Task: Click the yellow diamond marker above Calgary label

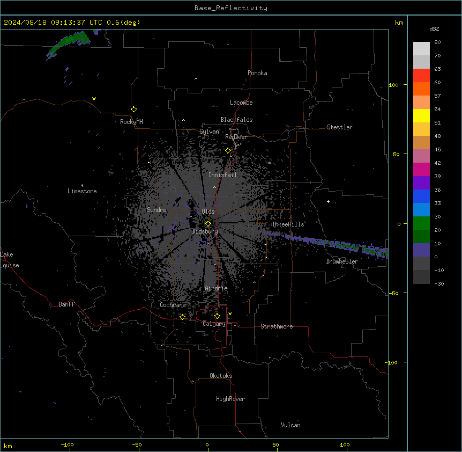Action: coord(217,316)
